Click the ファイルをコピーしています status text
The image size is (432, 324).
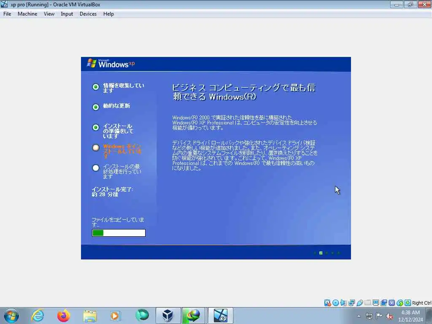pos(118,222)
